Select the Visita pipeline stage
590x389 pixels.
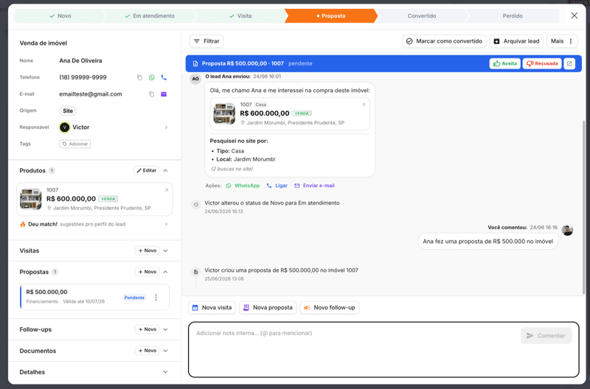click(x=240, y=15)
